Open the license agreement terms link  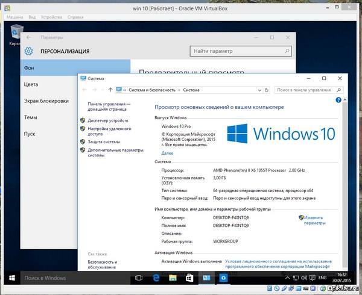[x=278, y=264]
